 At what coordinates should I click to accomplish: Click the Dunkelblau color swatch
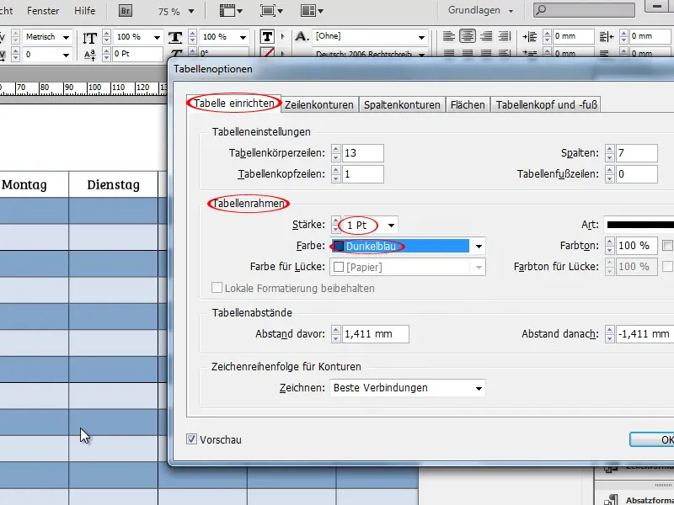(339, 246)
